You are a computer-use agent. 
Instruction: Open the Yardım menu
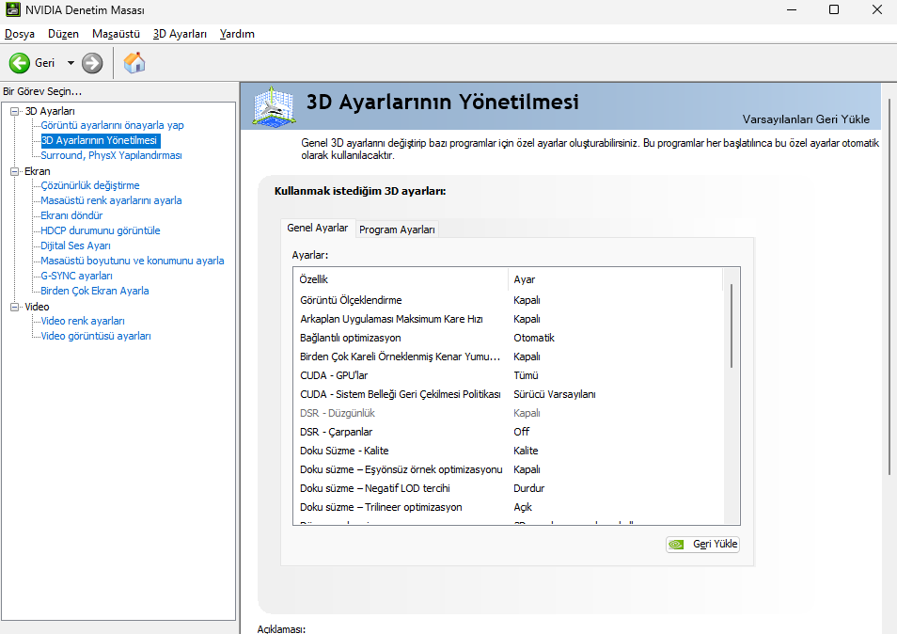click(237, 34)
